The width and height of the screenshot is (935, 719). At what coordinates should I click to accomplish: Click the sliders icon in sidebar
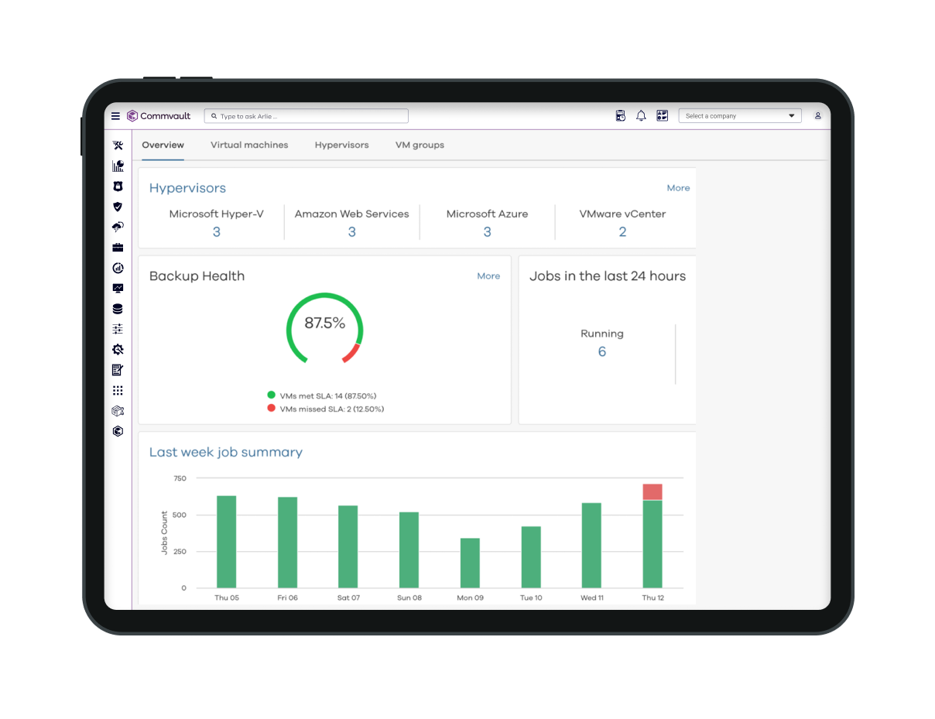(118, 329)
